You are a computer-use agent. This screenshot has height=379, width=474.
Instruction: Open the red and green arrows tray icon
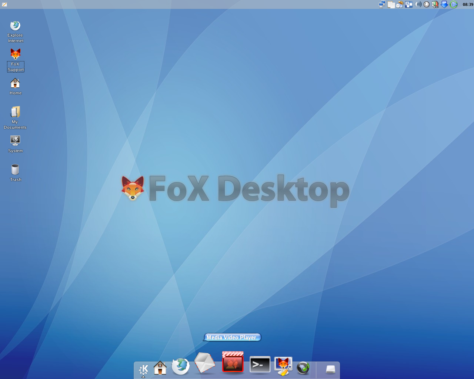tap(435, 4)
